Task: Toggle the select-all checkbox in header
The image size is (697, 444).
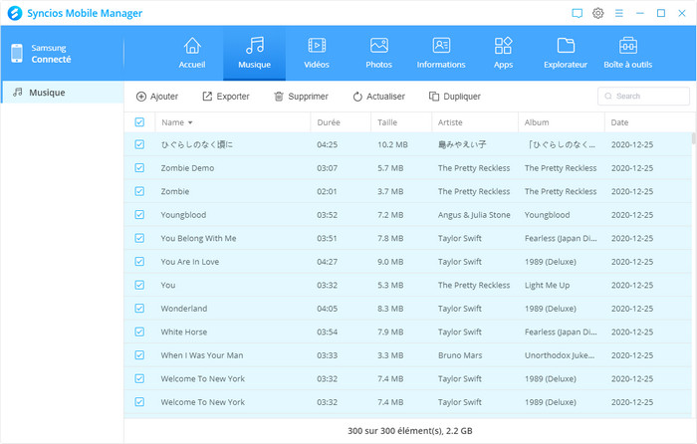Action: pos(139,122)
